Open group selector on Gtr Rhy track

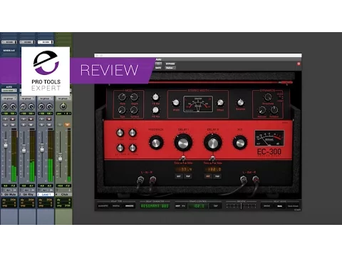(27, 99)
